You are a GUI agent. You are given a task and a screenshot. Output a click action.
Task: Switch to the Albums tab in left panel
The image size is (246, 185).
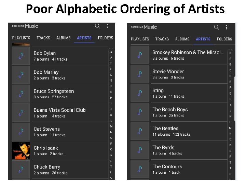[x=64, y=38]
